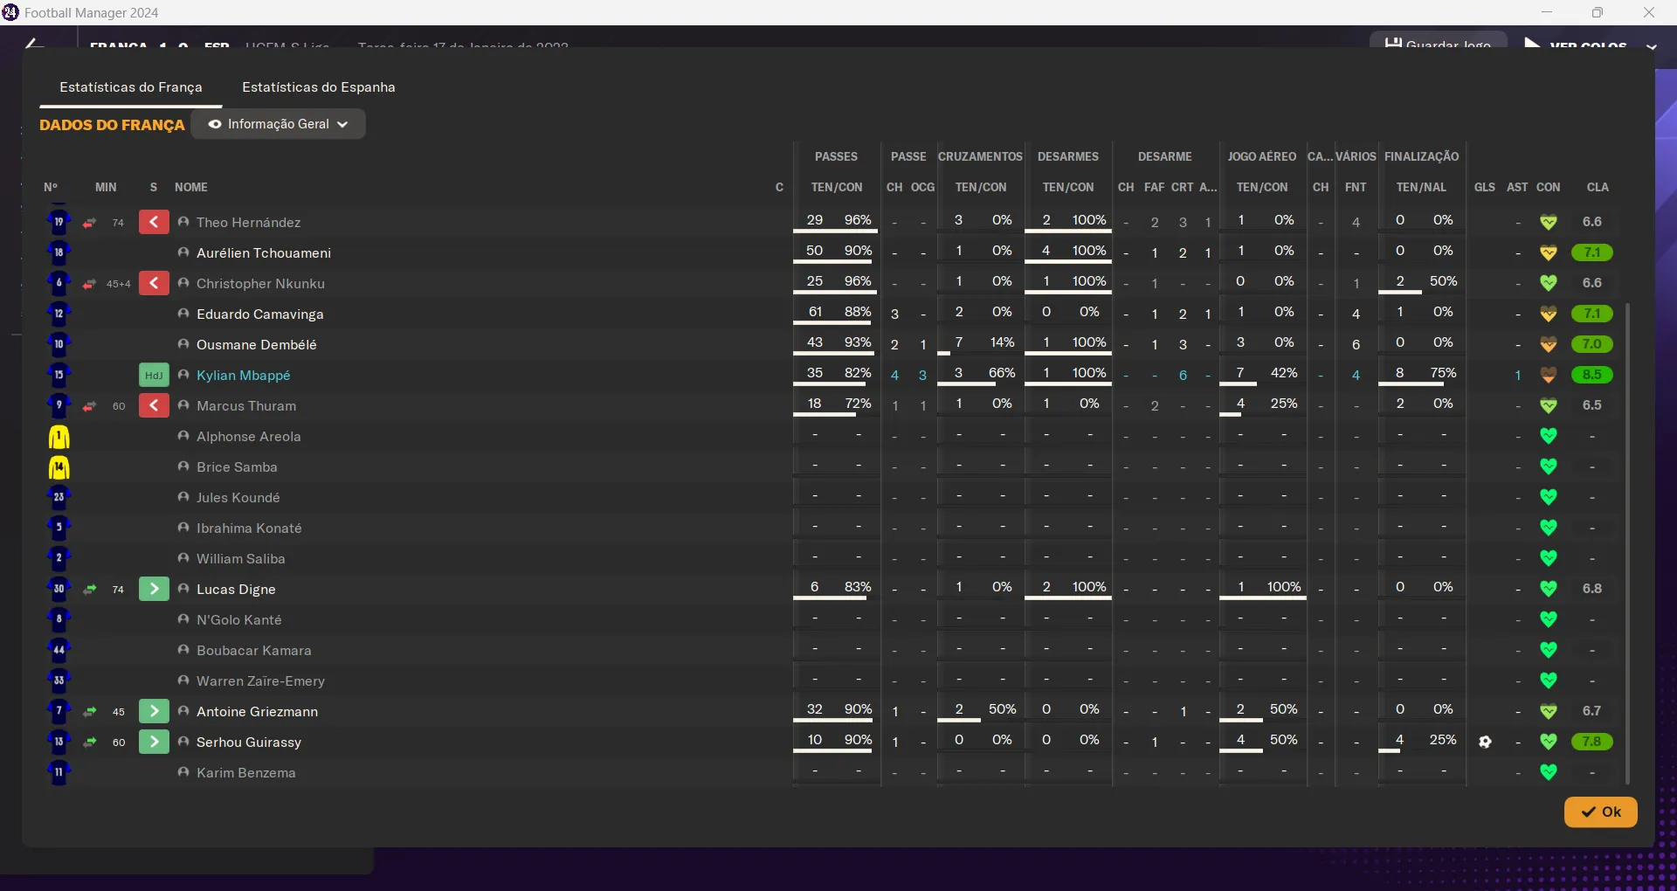The image size is (1677, 891).
Task: Click the HdJ badge next to Kylian Mbappé
Action: coord(154,375)
